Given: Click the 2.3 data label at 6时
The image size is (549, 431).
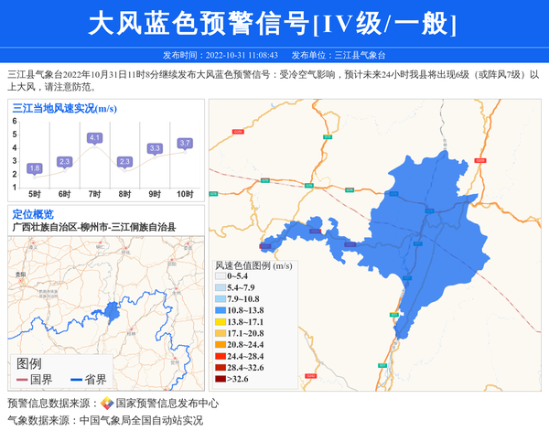Looking at the screenshot, I should [64, 162].
